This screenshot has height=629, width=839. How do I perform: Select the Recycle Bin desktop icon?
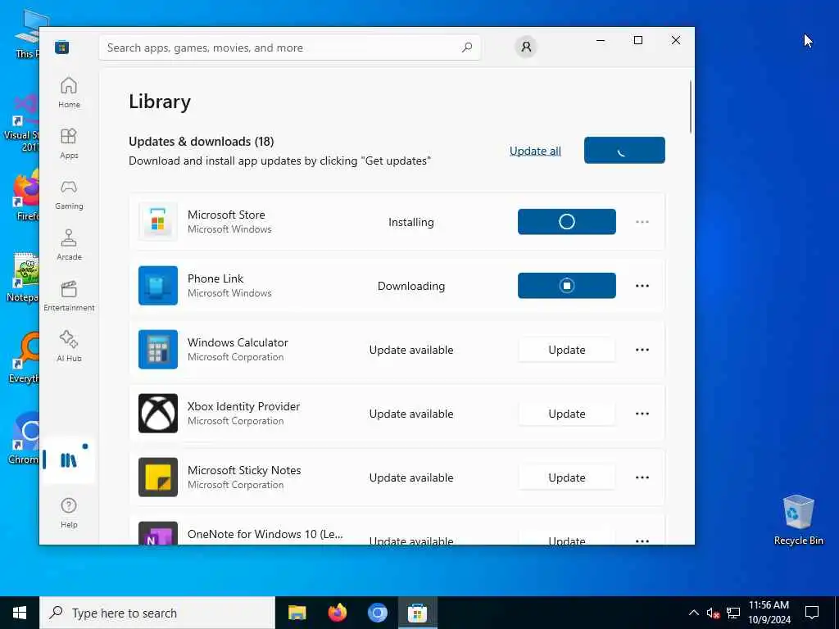[x=798, y=520]
